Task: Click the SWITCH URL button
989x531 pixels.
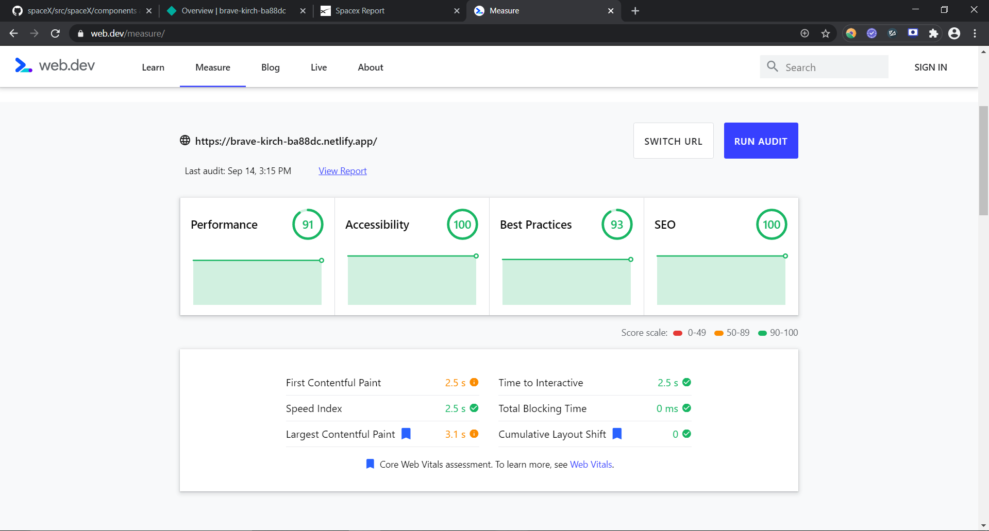Action: pyautogui.click(x=673, y=141)
